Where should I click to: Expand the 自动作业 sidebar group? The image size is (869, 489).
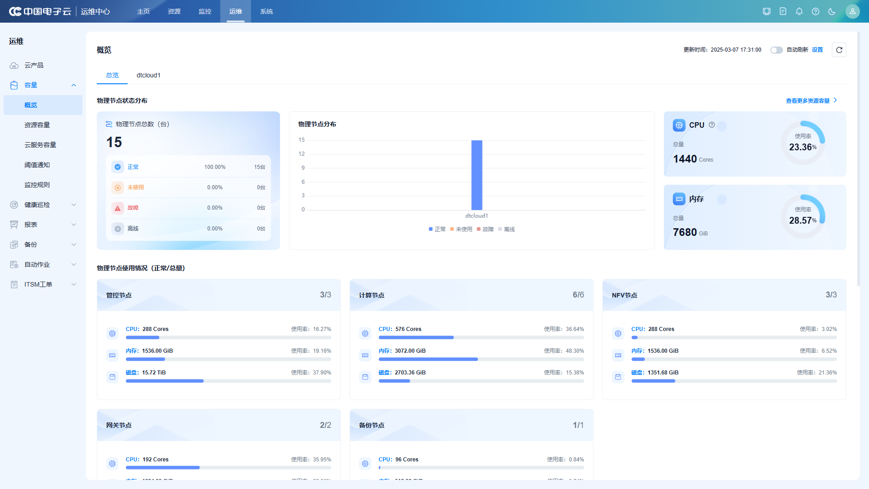click(x=74, y=264)
